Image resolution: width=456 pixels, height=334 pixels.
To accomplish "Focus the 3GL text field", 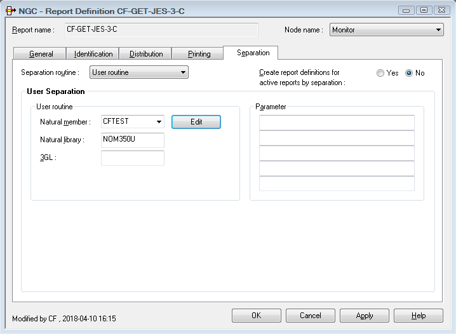I will (132, 158).
